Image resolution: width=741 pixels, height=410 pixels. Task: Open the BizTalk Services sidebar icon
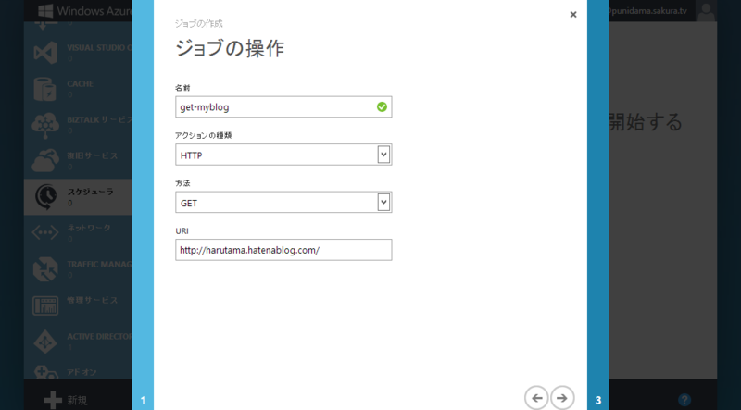(x=45, y=125)
